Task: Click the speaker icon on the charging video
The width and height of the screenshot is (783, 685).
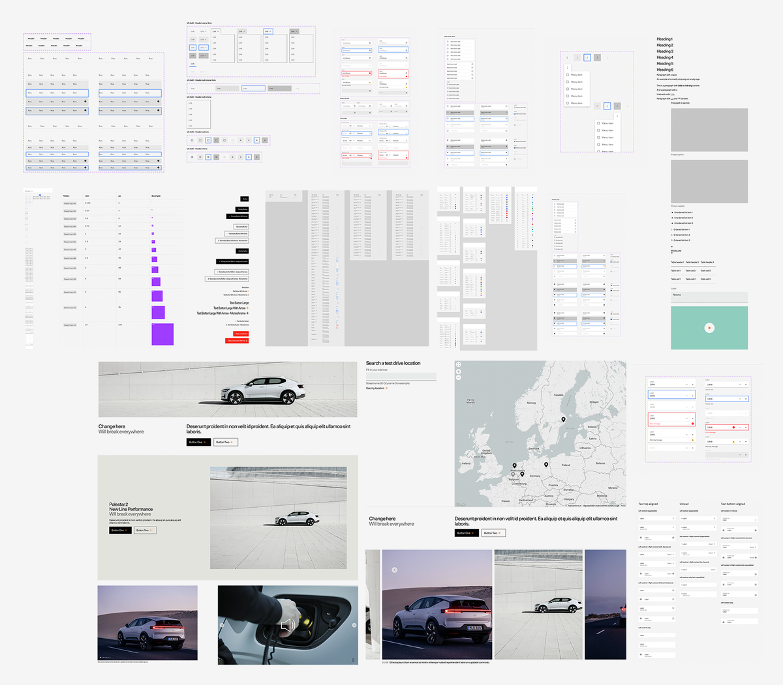Action: pyautogui.click(x=288, y=626)
